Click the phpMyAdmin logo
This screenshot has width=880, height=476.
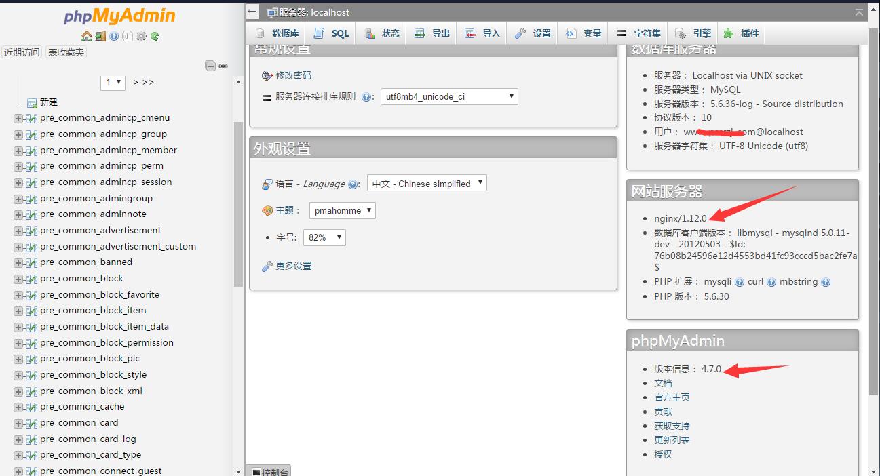point(119,16)
